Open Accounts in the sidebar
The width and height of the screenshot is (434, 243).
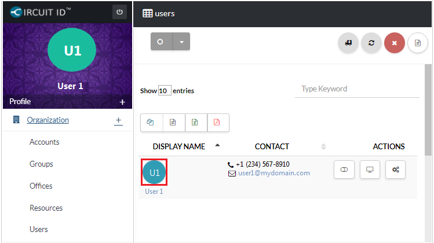[45, 142]
